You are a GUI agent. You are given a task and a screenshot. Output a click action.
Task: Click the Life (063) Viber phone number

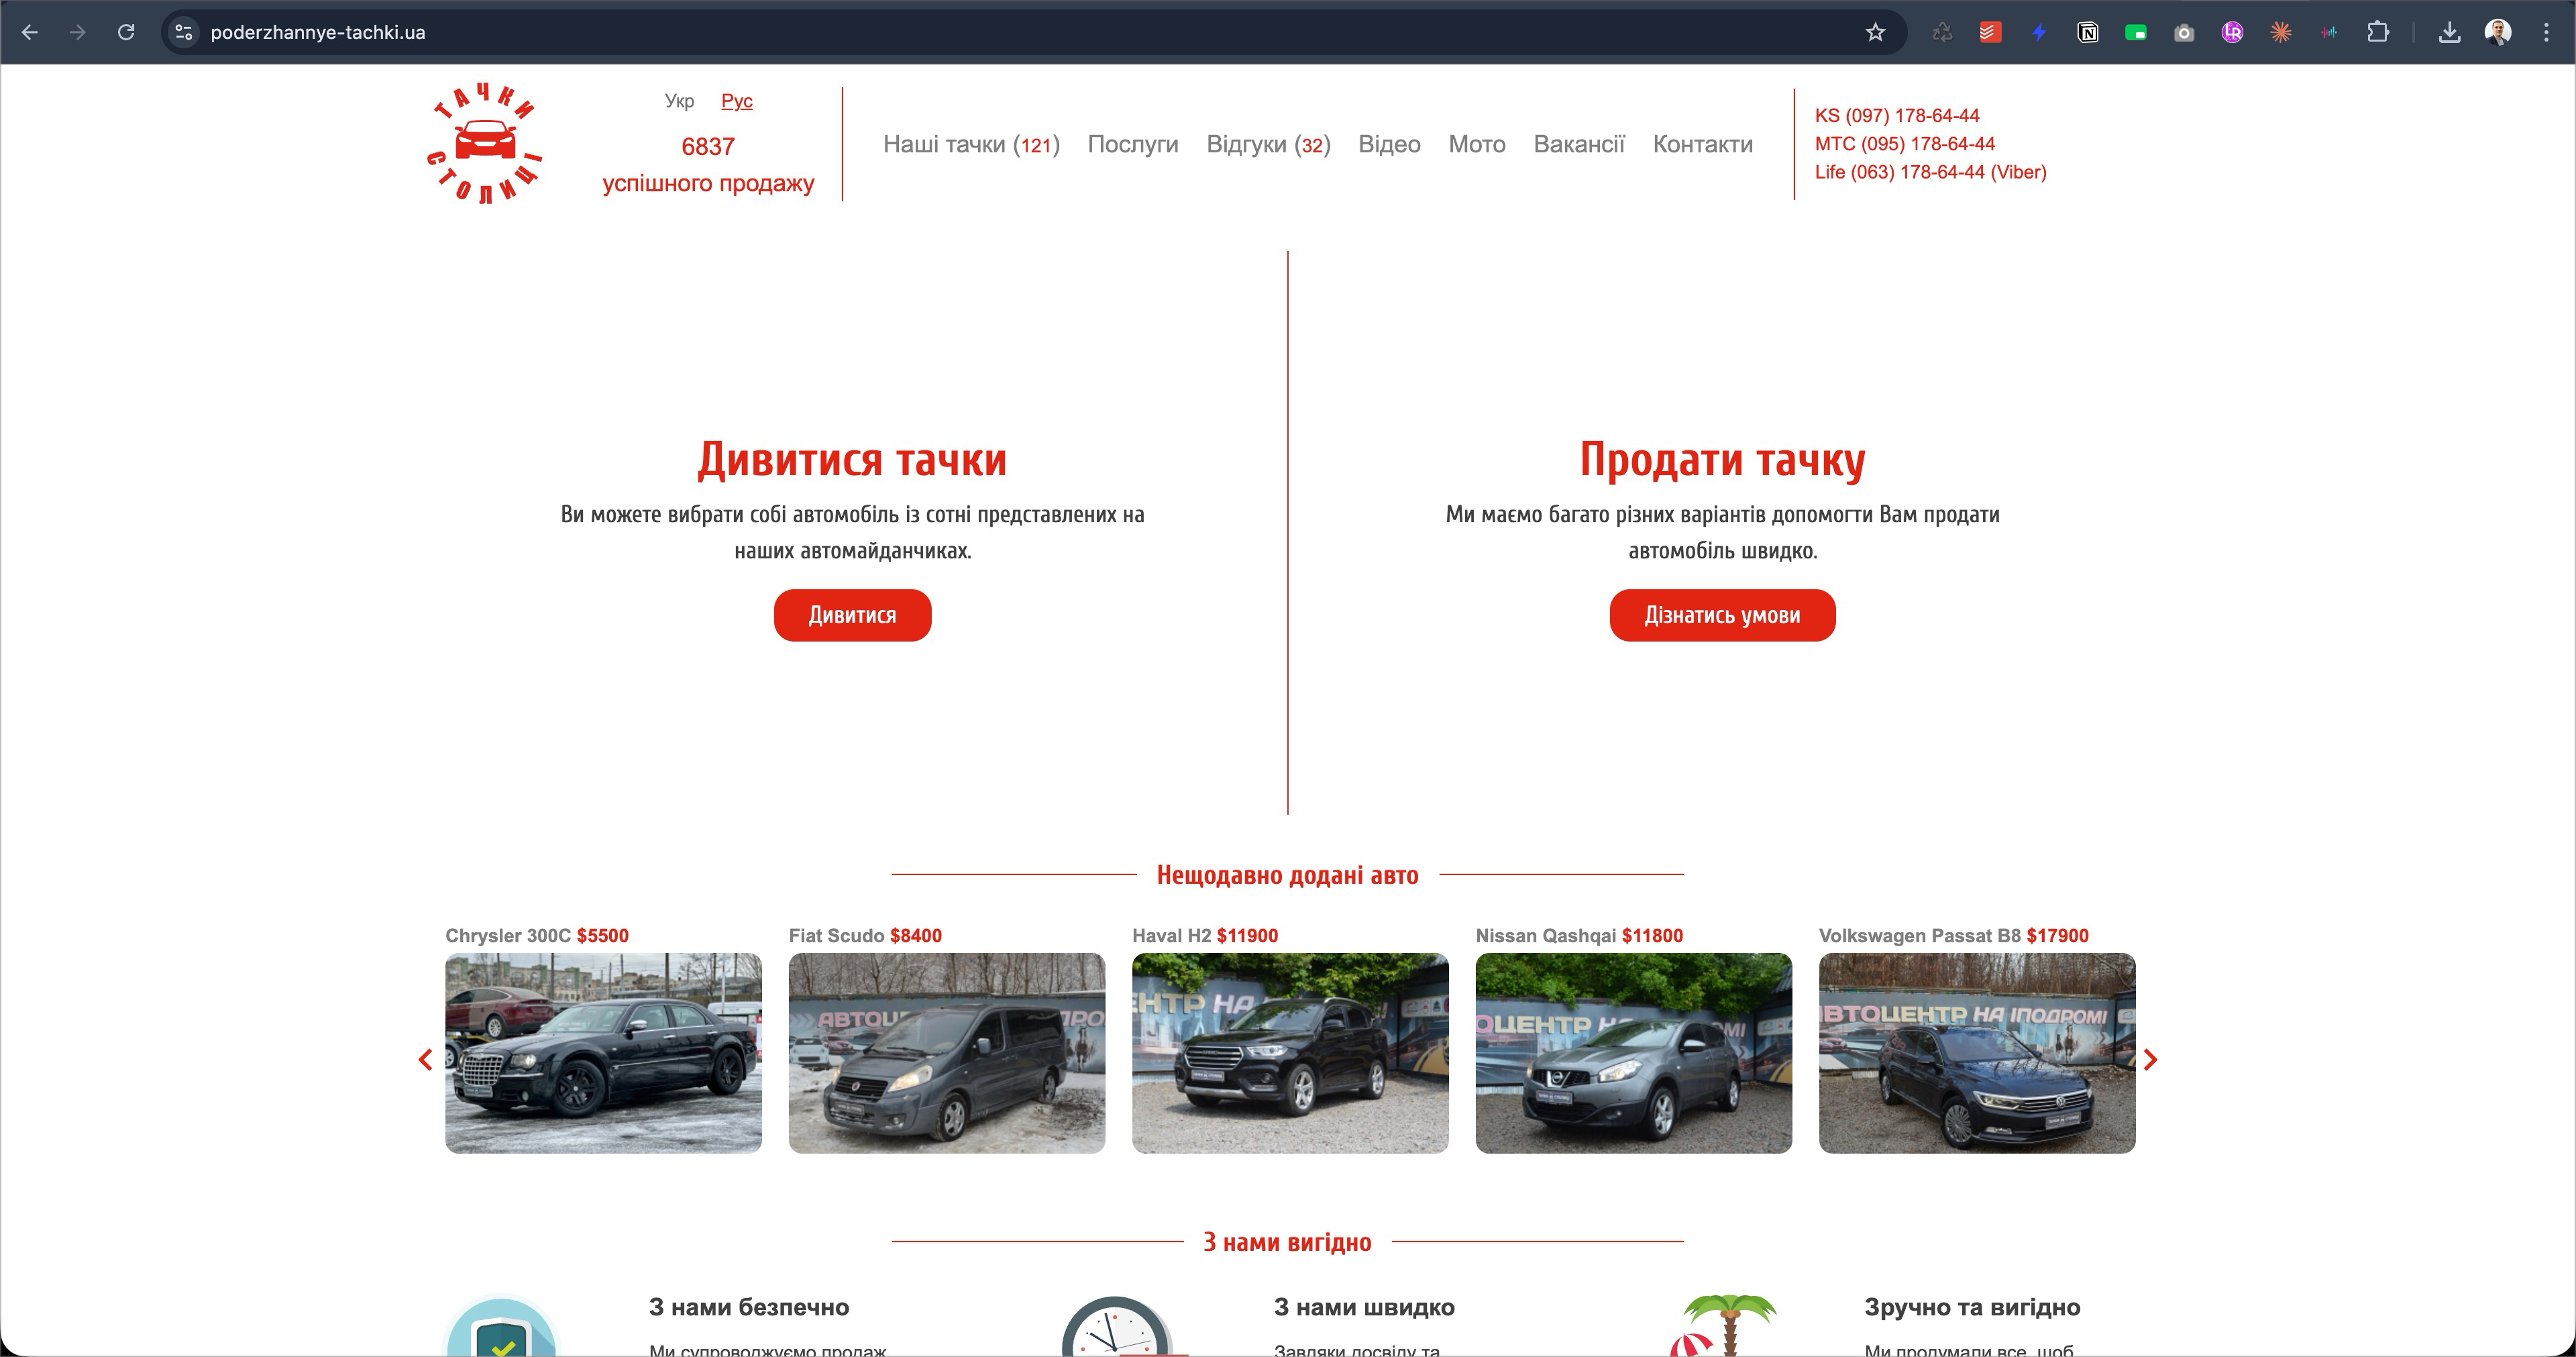tap(1930, 172)
